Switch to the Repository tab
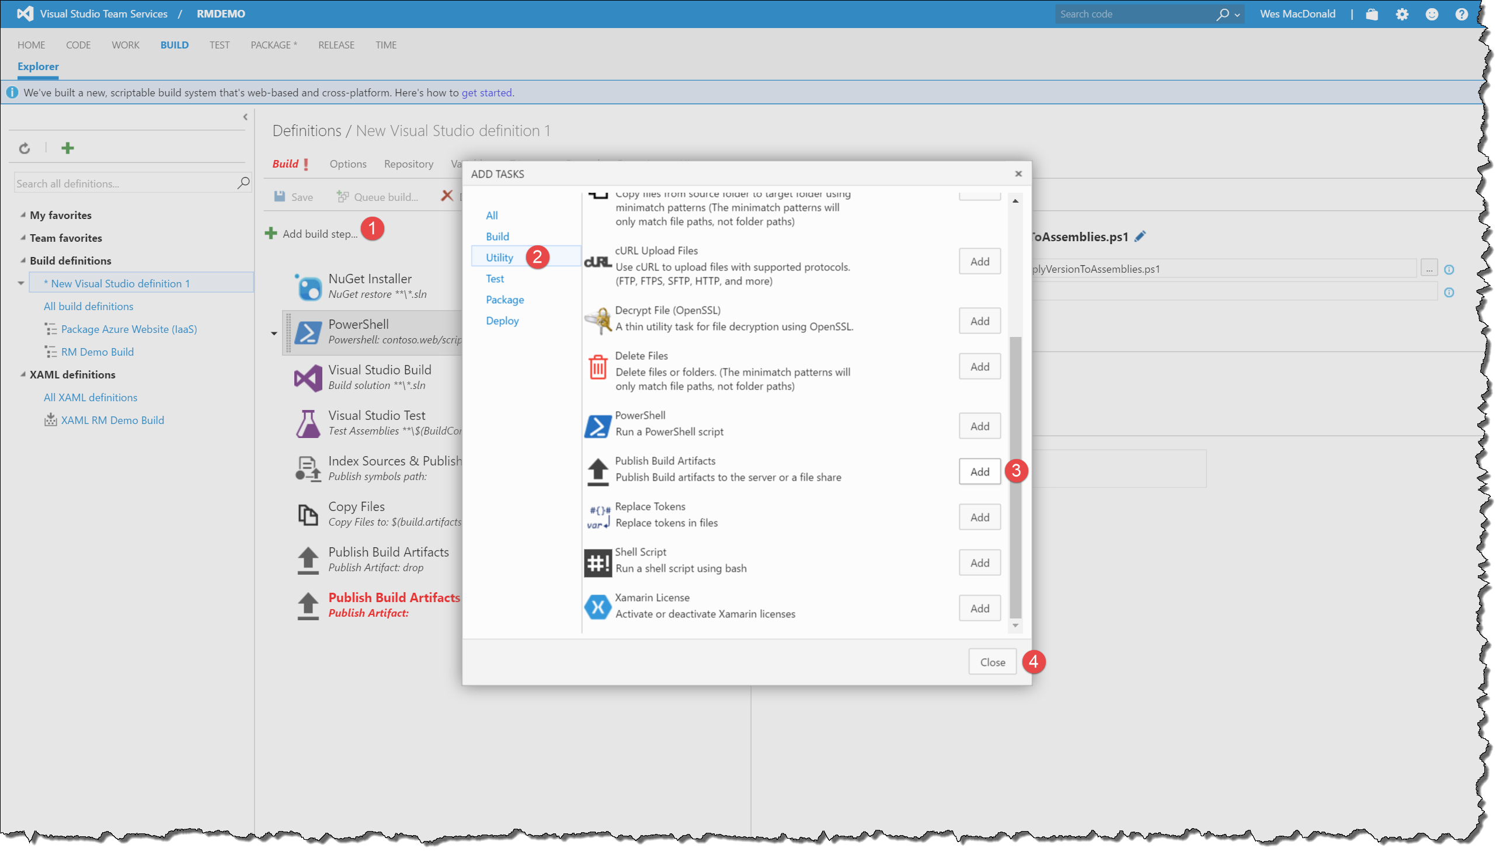This screenshot has height=855, width=1503. pos(408,164)
